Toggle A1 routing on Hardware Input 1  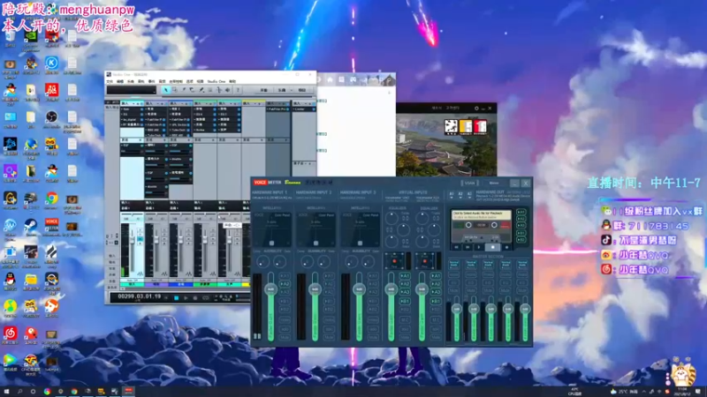click(x=285, y=275)
